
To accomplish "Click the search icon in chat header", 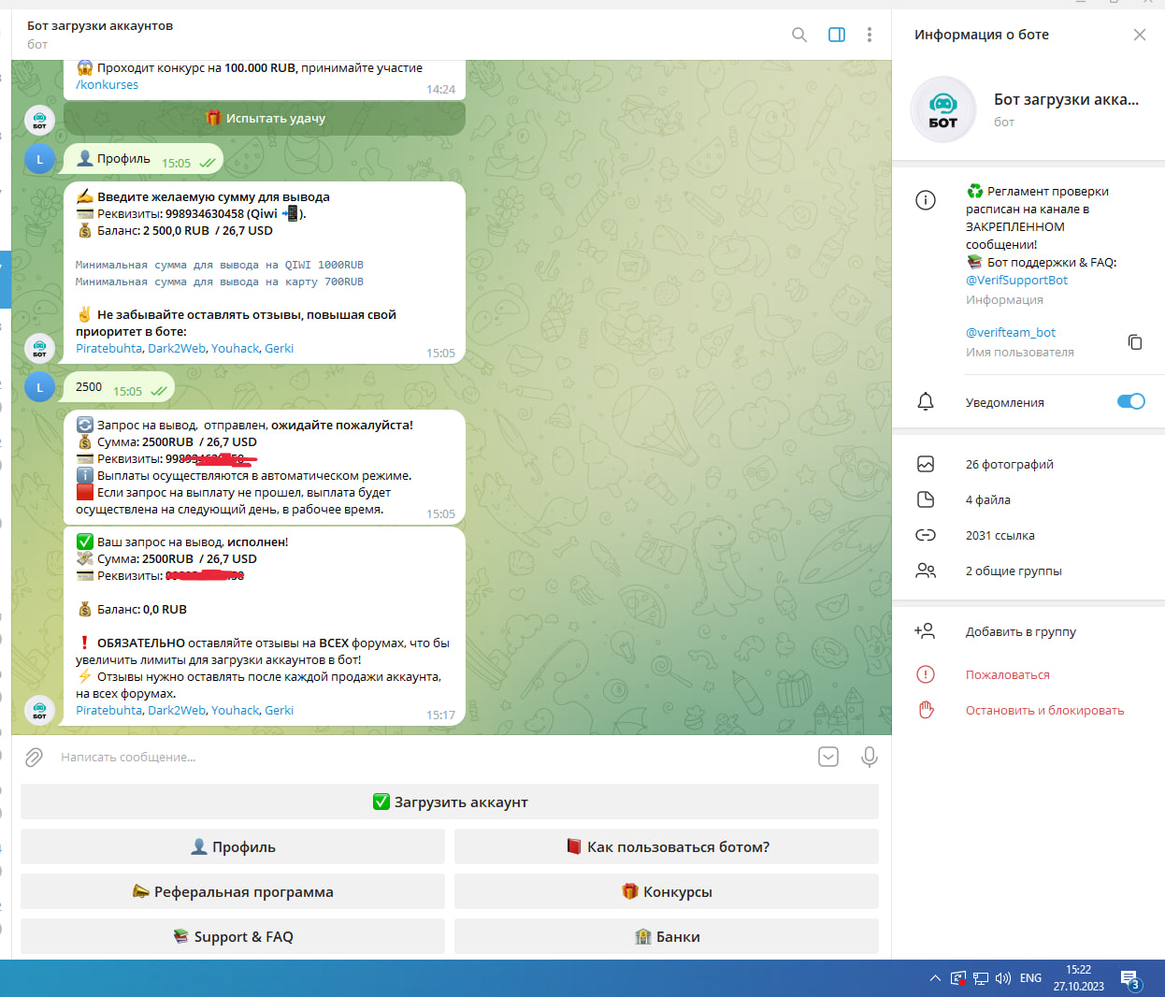I will 799,35.
